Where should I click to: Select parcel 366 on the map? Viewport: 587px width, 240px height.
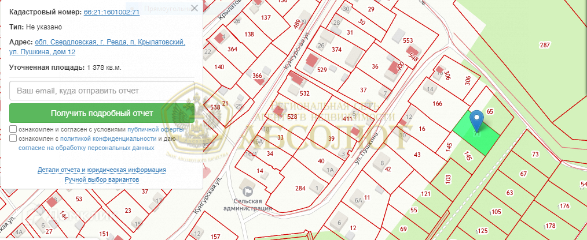pos(257,76)
